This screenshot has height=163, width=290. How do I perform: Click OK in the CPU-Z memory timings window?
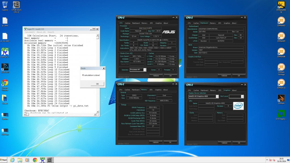pyautogui.click(x=170, y=142)
